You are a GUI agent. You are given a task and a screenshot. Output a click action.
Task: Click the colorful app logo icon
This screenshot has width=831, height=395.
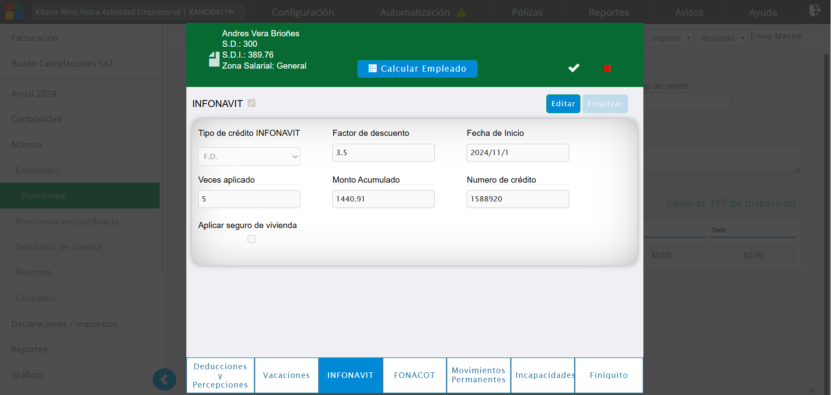pyautogui.click(x=14, y=11)
